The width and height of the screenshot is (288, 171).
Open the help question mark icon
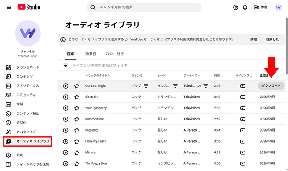tap(235, 8)
